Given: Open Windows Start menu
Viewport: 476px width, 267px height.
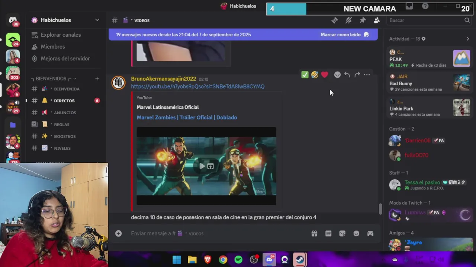Looking at the screenshot, I should tap(177, 260).
